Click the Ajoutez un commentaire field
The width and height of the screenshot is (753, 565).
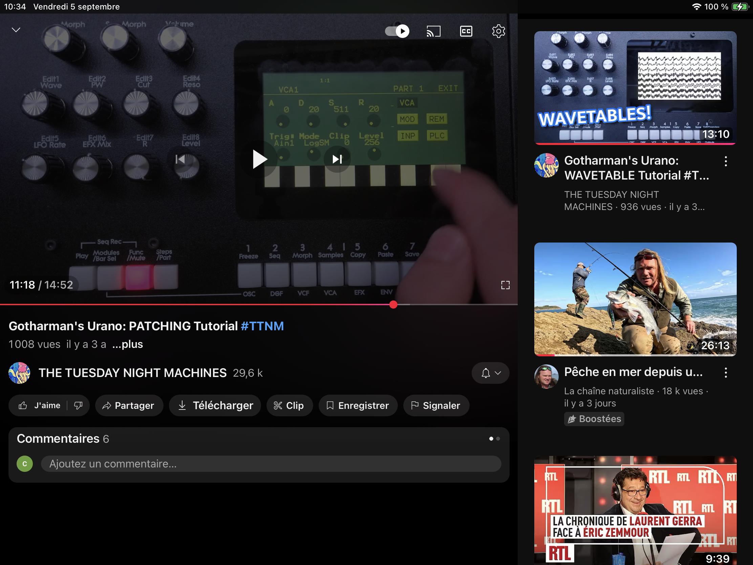pyautogui.click(x=271, y=464)
